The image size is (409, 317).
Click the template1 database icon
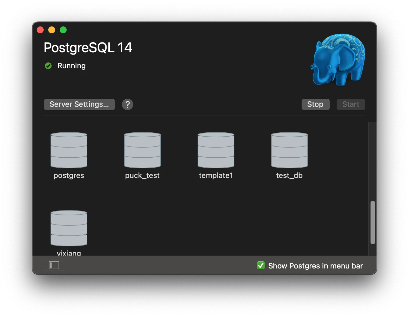click(216, 150)
